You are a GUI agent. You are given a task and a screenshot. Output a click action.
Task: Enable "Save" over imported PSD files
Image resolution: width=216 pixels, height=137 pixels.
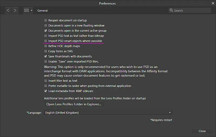click(46, 61)
